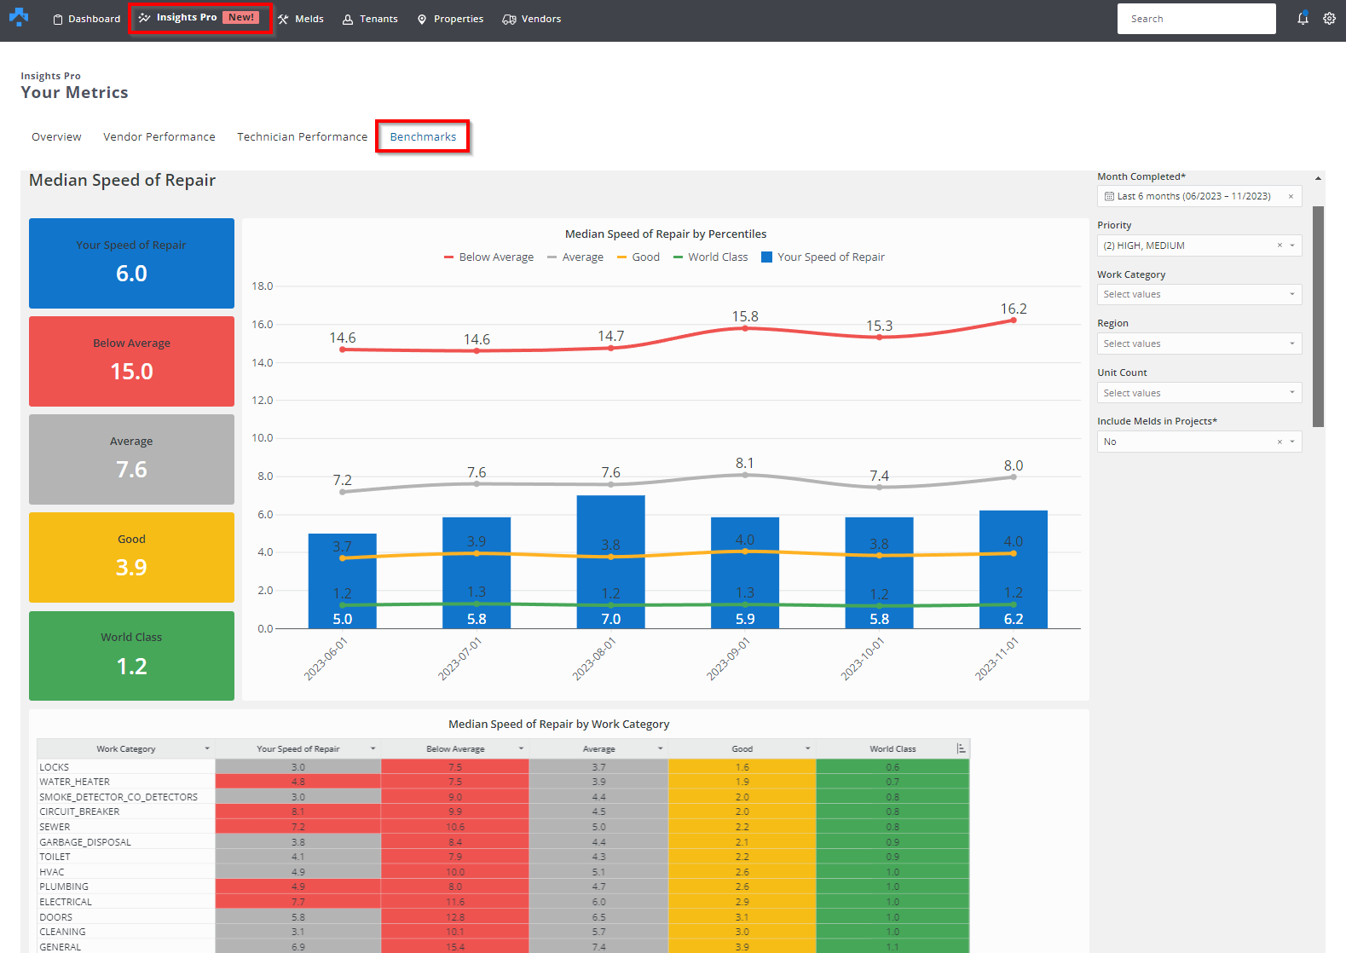Open settings via the gear icon
The height and width of the screenshot is (953, 1346).
(1329, 18)
